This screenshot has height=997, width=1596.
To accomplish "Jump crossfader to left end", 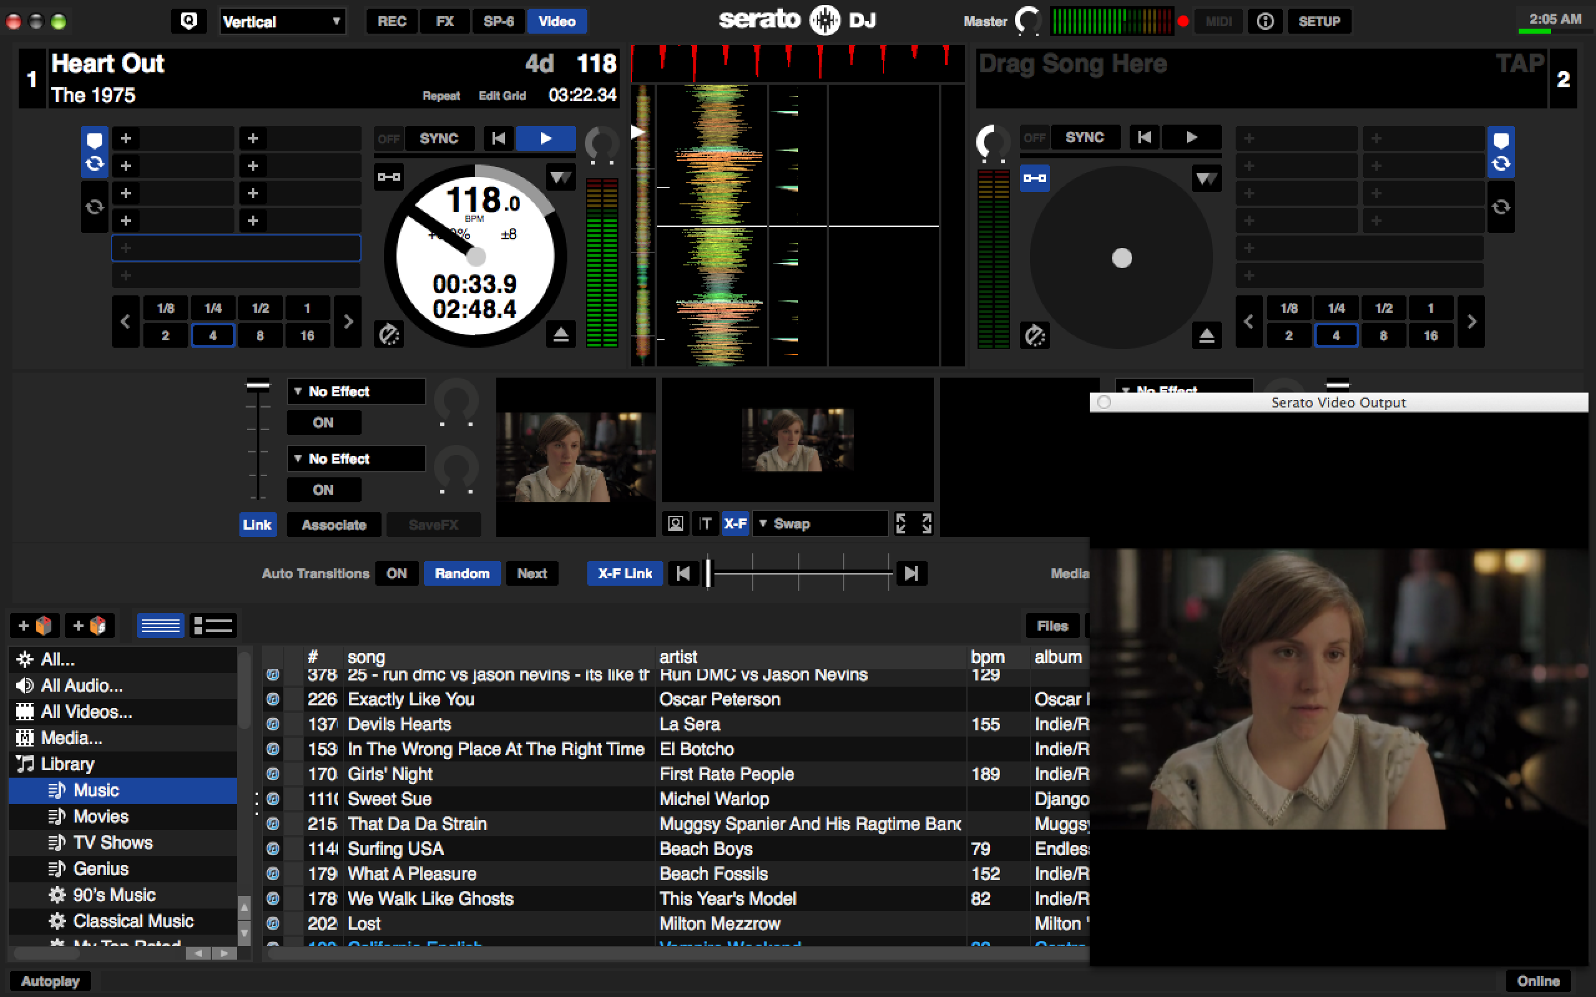I will [x=683, y=573].
